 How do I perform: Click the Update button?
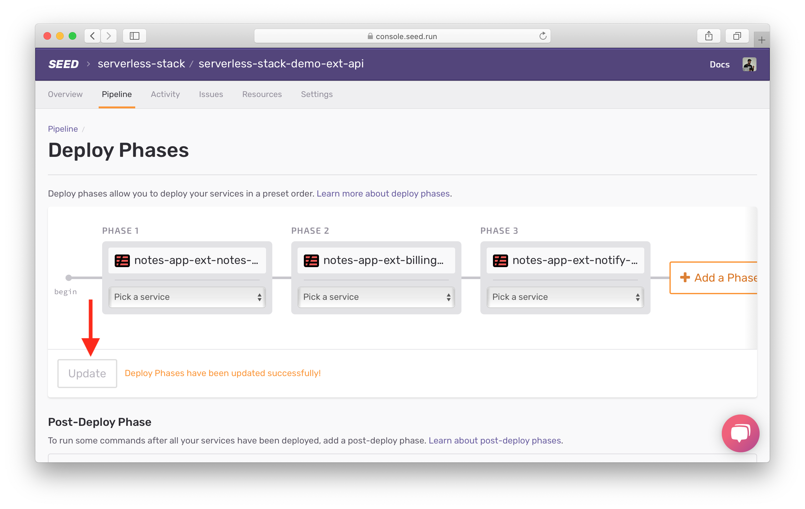(x=87, y=372)
